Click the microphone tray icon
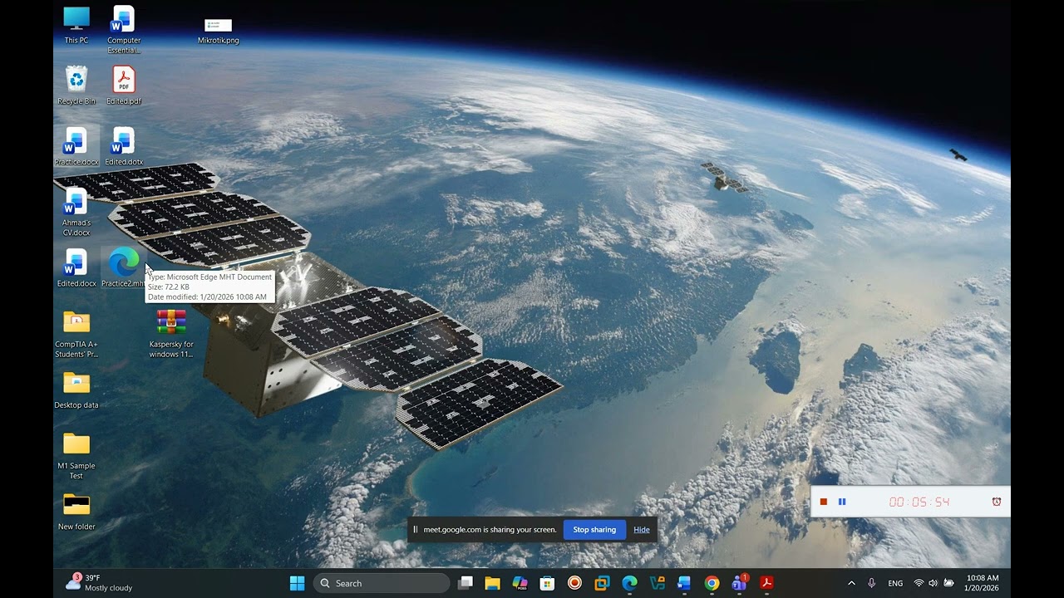 tap(871, 583)
